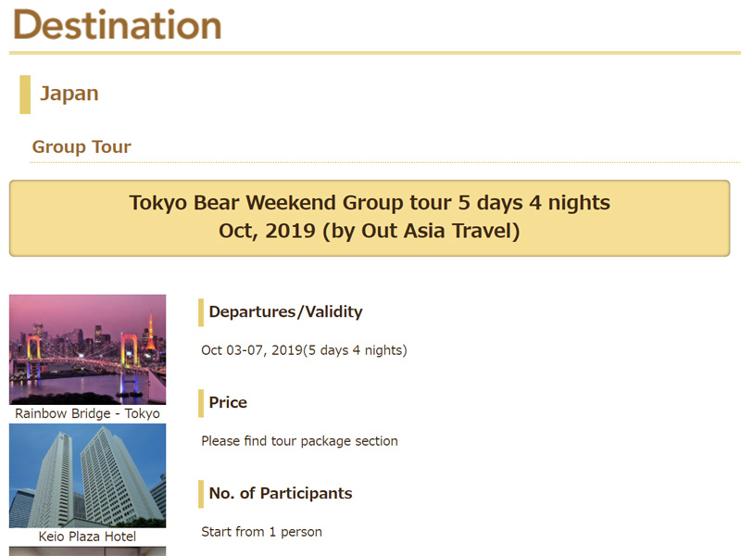Screen dimensions: 741x556
Task: Click the Japan section heading
Action: 69,94
